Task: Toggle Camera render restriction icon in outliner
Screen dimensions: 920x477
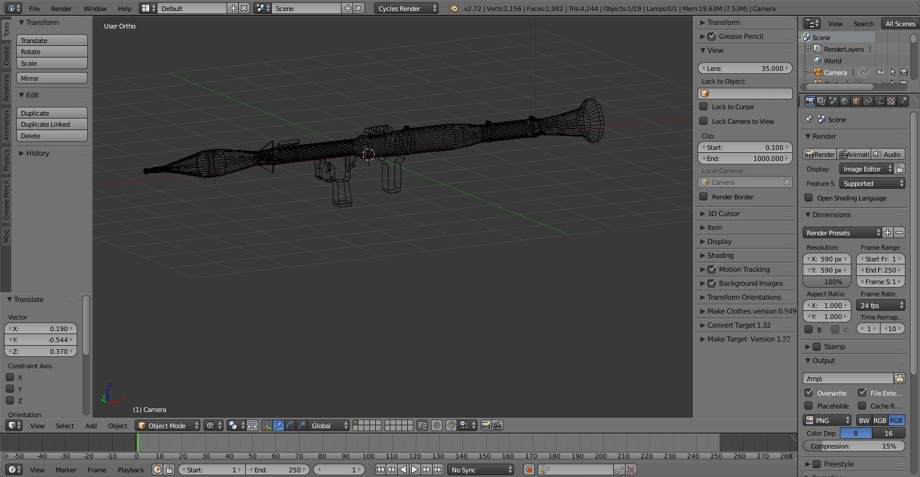Action: tap(904, 73)
